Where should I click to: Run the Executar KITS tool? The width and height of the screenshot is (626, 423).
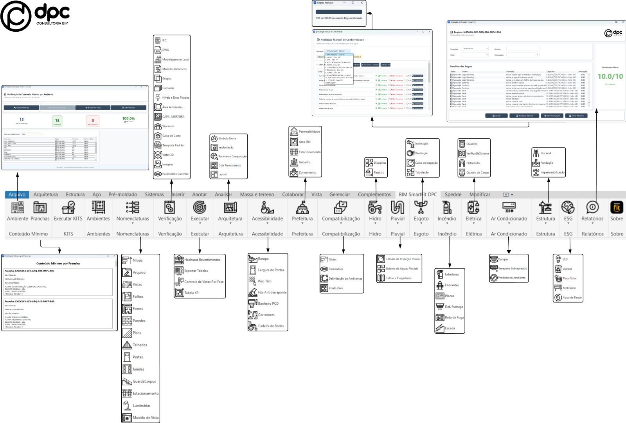68,211
